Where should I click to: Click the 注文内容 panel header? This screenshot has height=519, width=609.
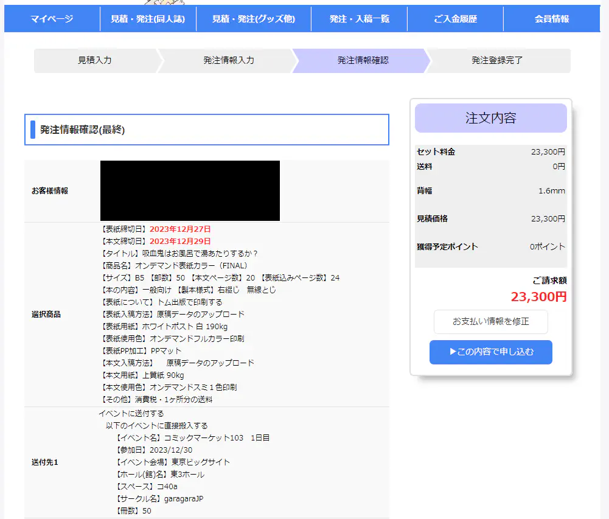coord(490,118)
